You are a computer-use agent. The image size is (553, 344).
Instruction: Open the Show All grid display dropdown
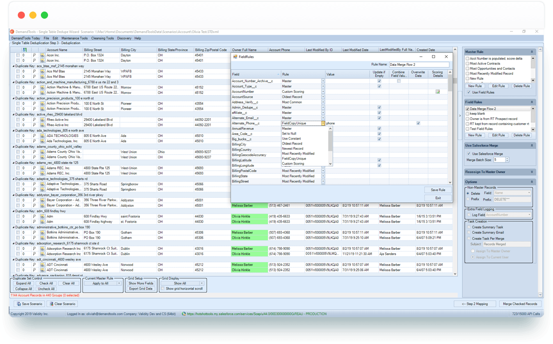tap(201, 283)
